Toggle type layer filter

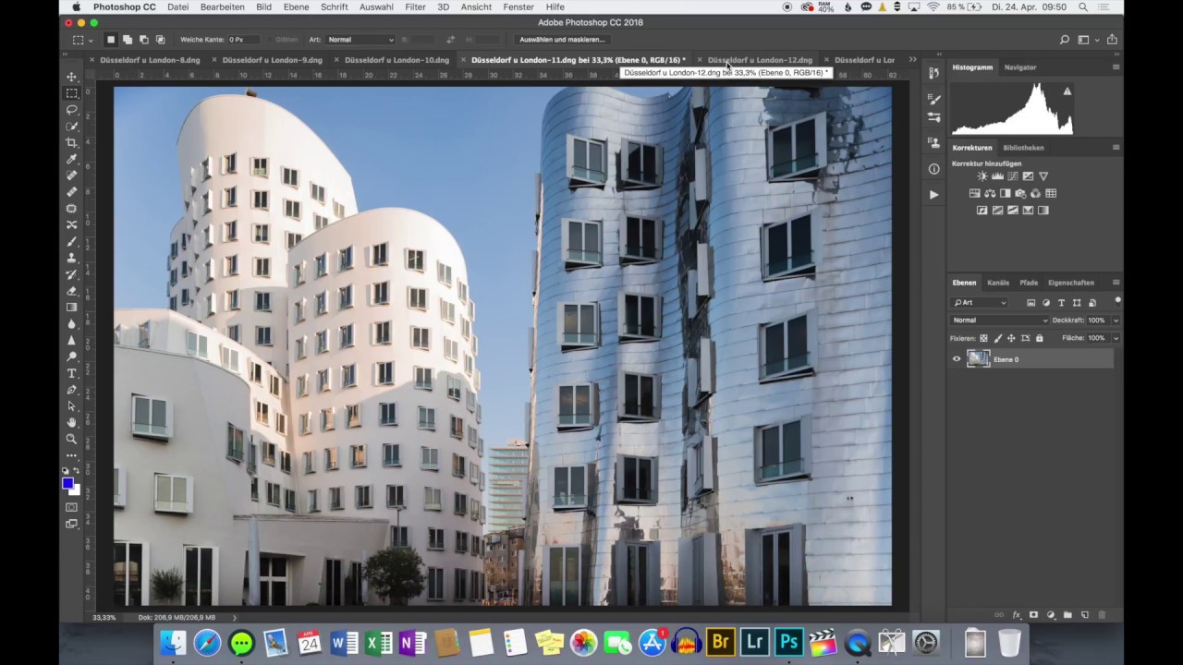pyautogui.click(x=1061, y=303)
